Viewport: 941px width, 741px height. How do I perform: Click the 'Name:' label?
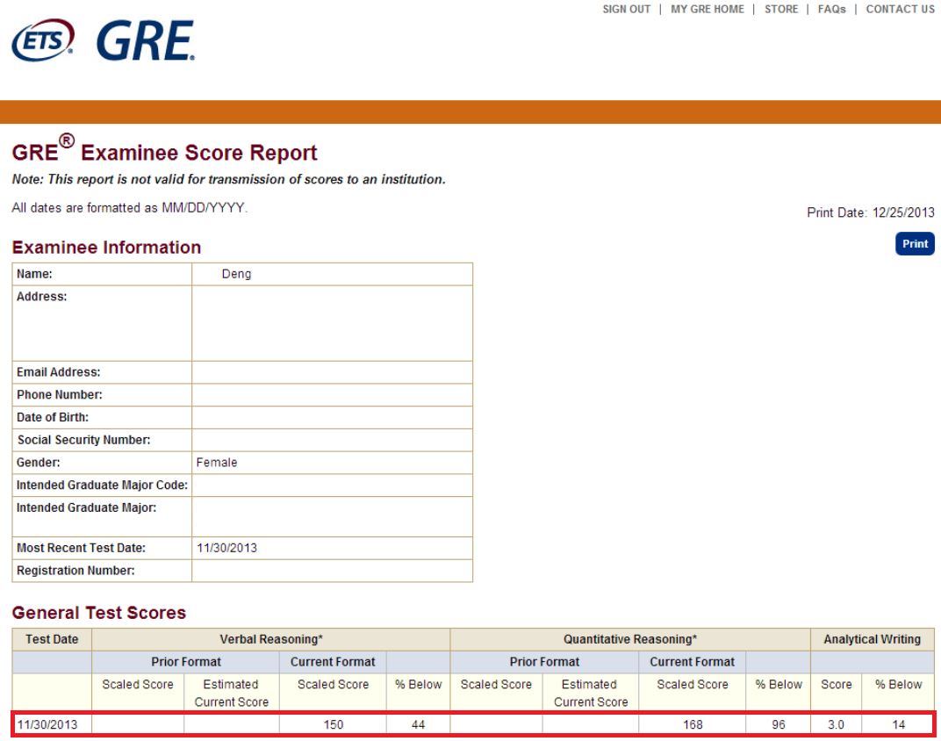tap(34, 274)
